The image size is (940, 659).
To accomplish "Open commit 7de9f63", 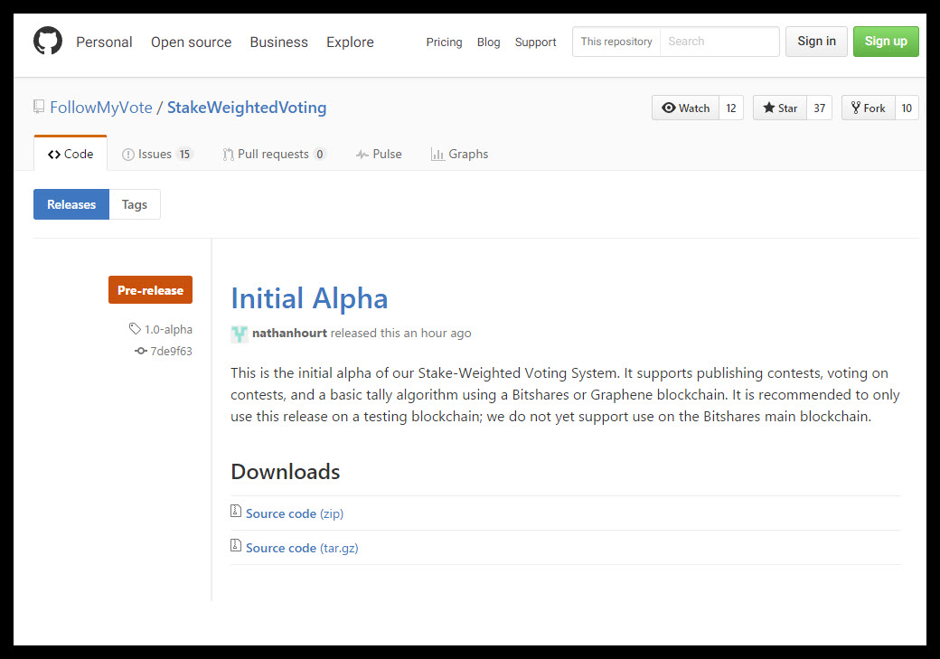I will click(172, 351).
